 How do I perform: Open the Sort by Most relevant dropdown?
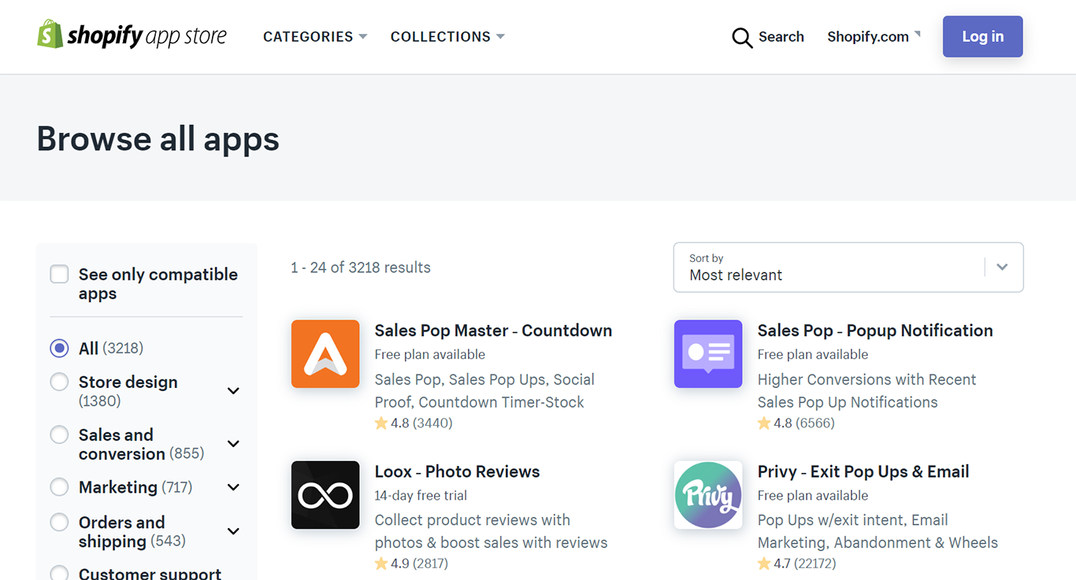(848, 268)
